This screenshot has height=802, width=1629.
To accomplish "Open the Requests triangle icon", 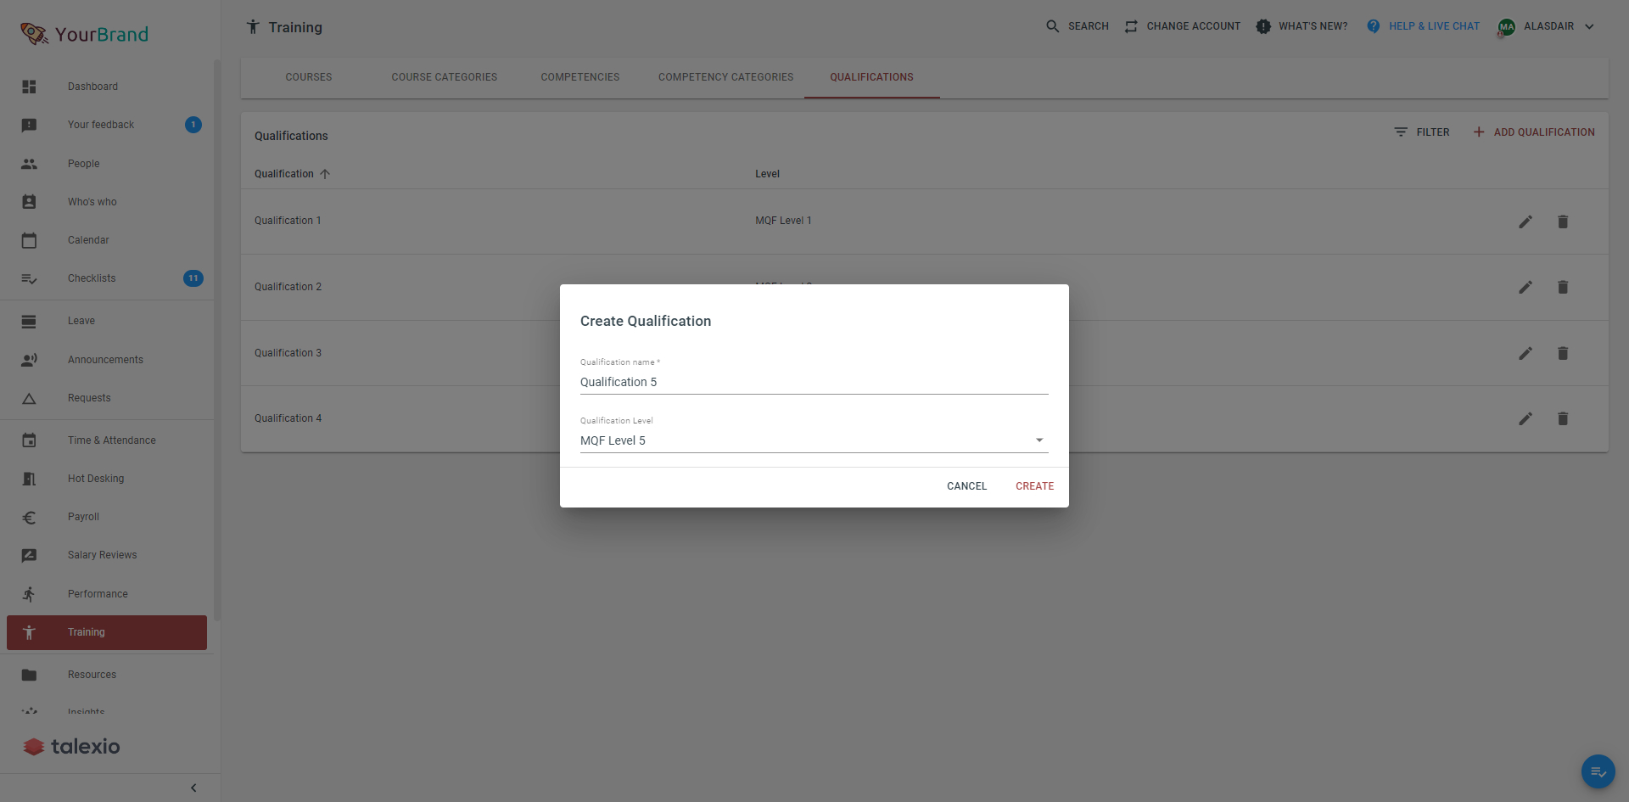I will pyautogui.click(x=29, y=398).
